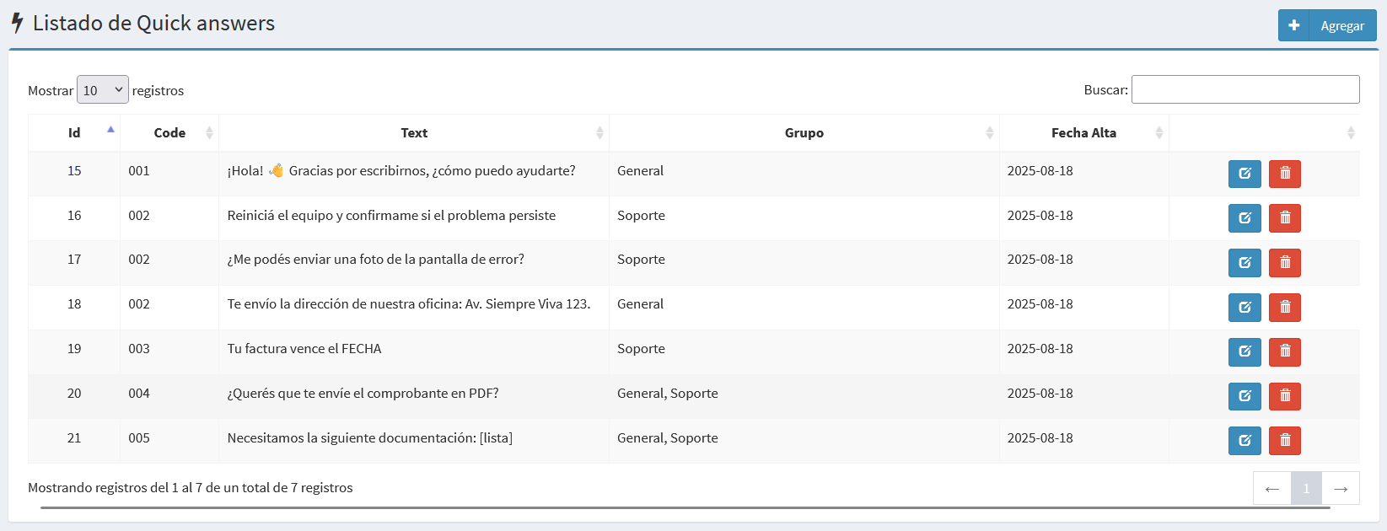Click the sort arrows of the actions column
The image size is (1387, 531).
pyautogui.click(x=1351, y=133)
